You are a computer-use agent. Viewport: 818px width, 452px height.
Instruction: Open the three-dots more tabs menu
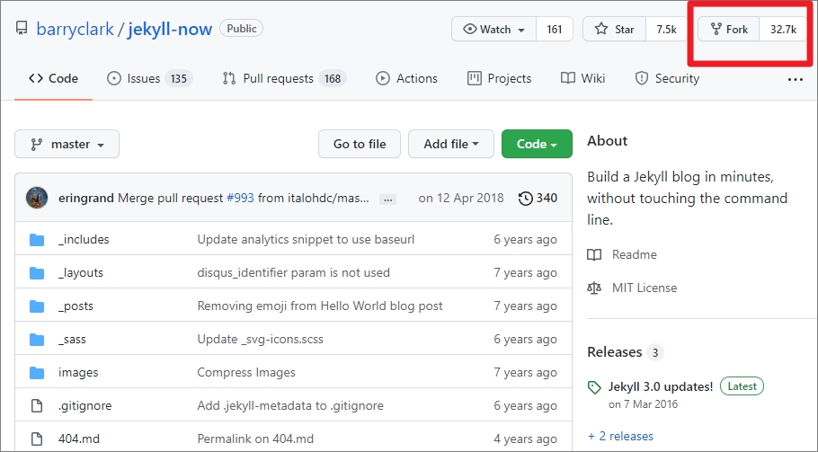pos(795,79)
